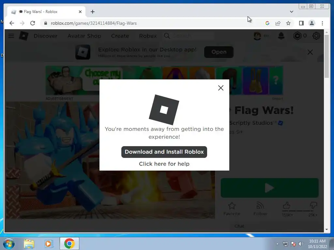Click the Roblox search field
This screenshot has height=250, width=334.
coord(189,36)
